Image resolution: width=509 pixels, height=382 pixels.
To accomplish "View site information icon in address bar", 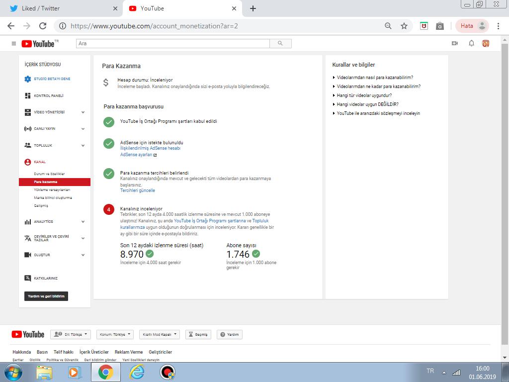I will [x=63, y=26].
